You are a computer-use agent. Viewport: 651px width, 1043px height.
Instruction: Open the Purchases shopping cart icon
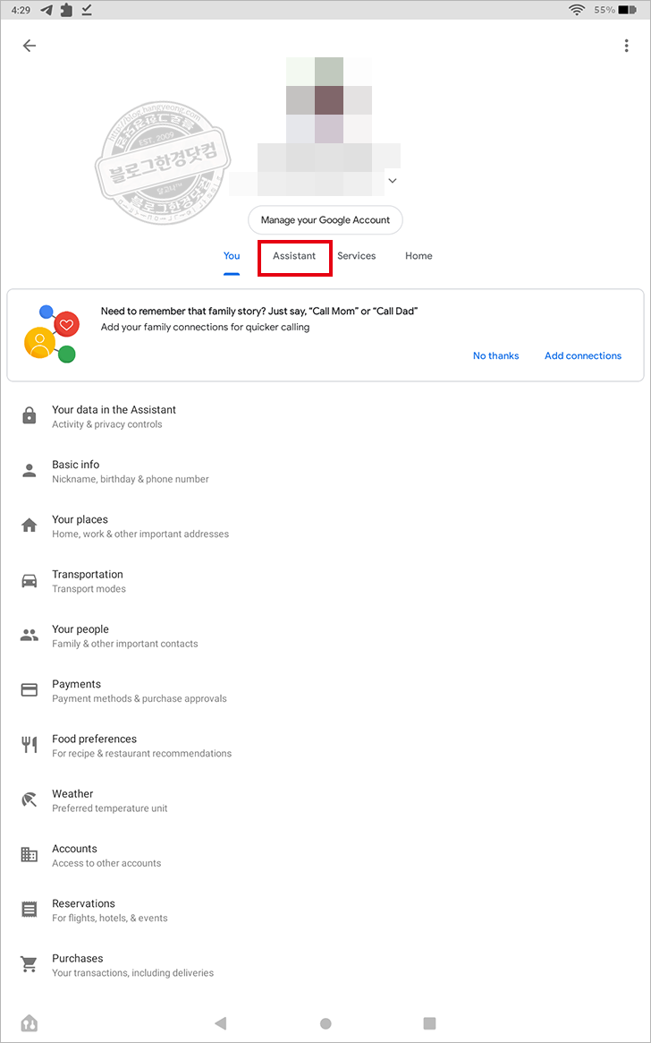click(29, 964)
